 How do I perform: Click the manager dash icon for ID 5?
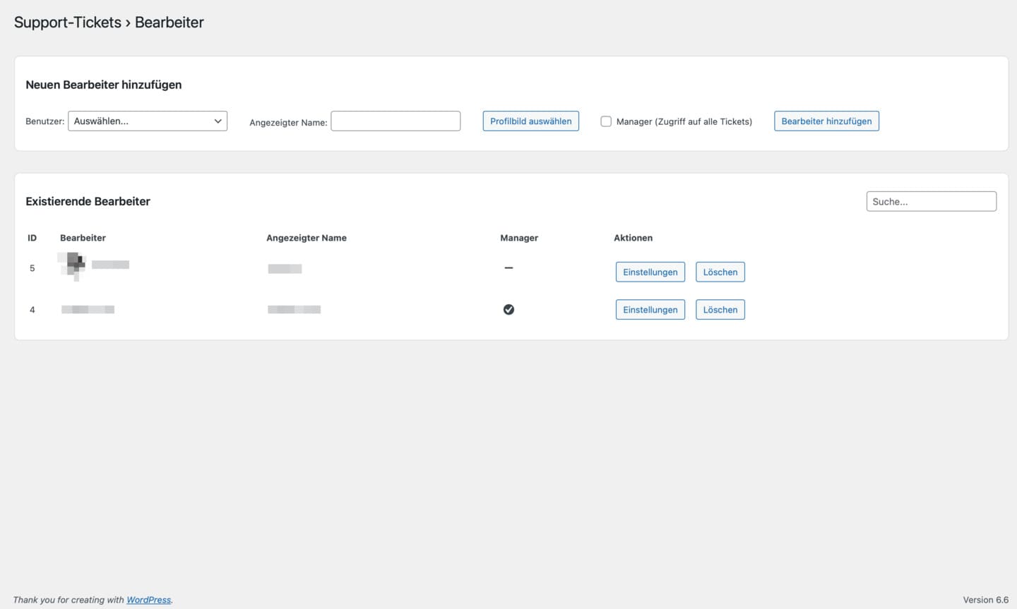coord(509,268)
